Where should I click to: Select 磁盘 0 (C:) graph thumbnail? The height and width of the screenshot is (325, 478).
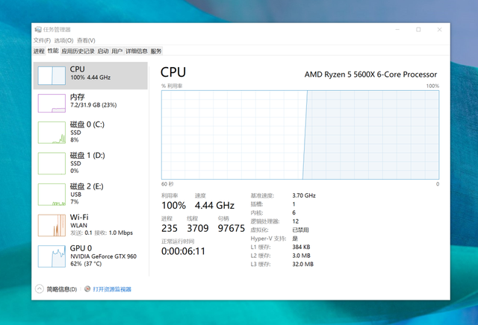click(x=52, y=133)
